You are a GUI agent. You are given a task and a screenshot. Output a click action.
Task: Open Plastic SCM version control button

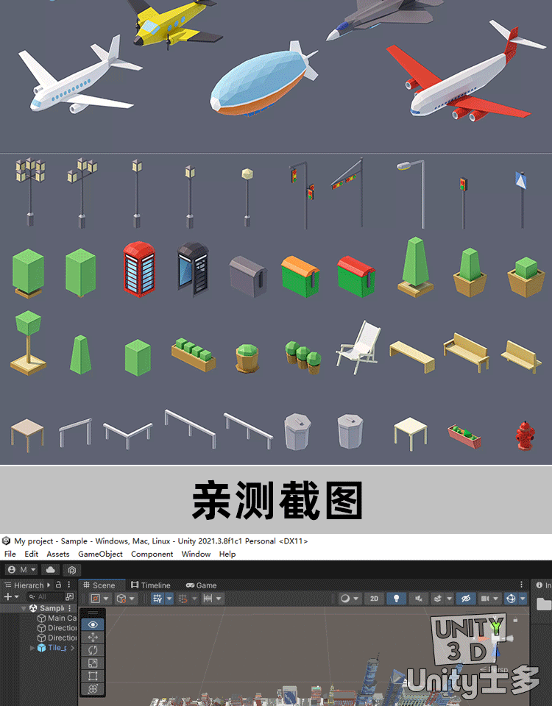pos(71,570)
